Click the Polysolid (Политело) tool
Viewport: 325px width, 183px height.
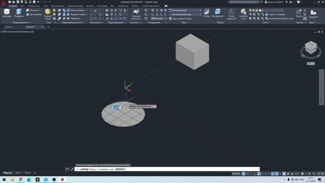point(32,10)
